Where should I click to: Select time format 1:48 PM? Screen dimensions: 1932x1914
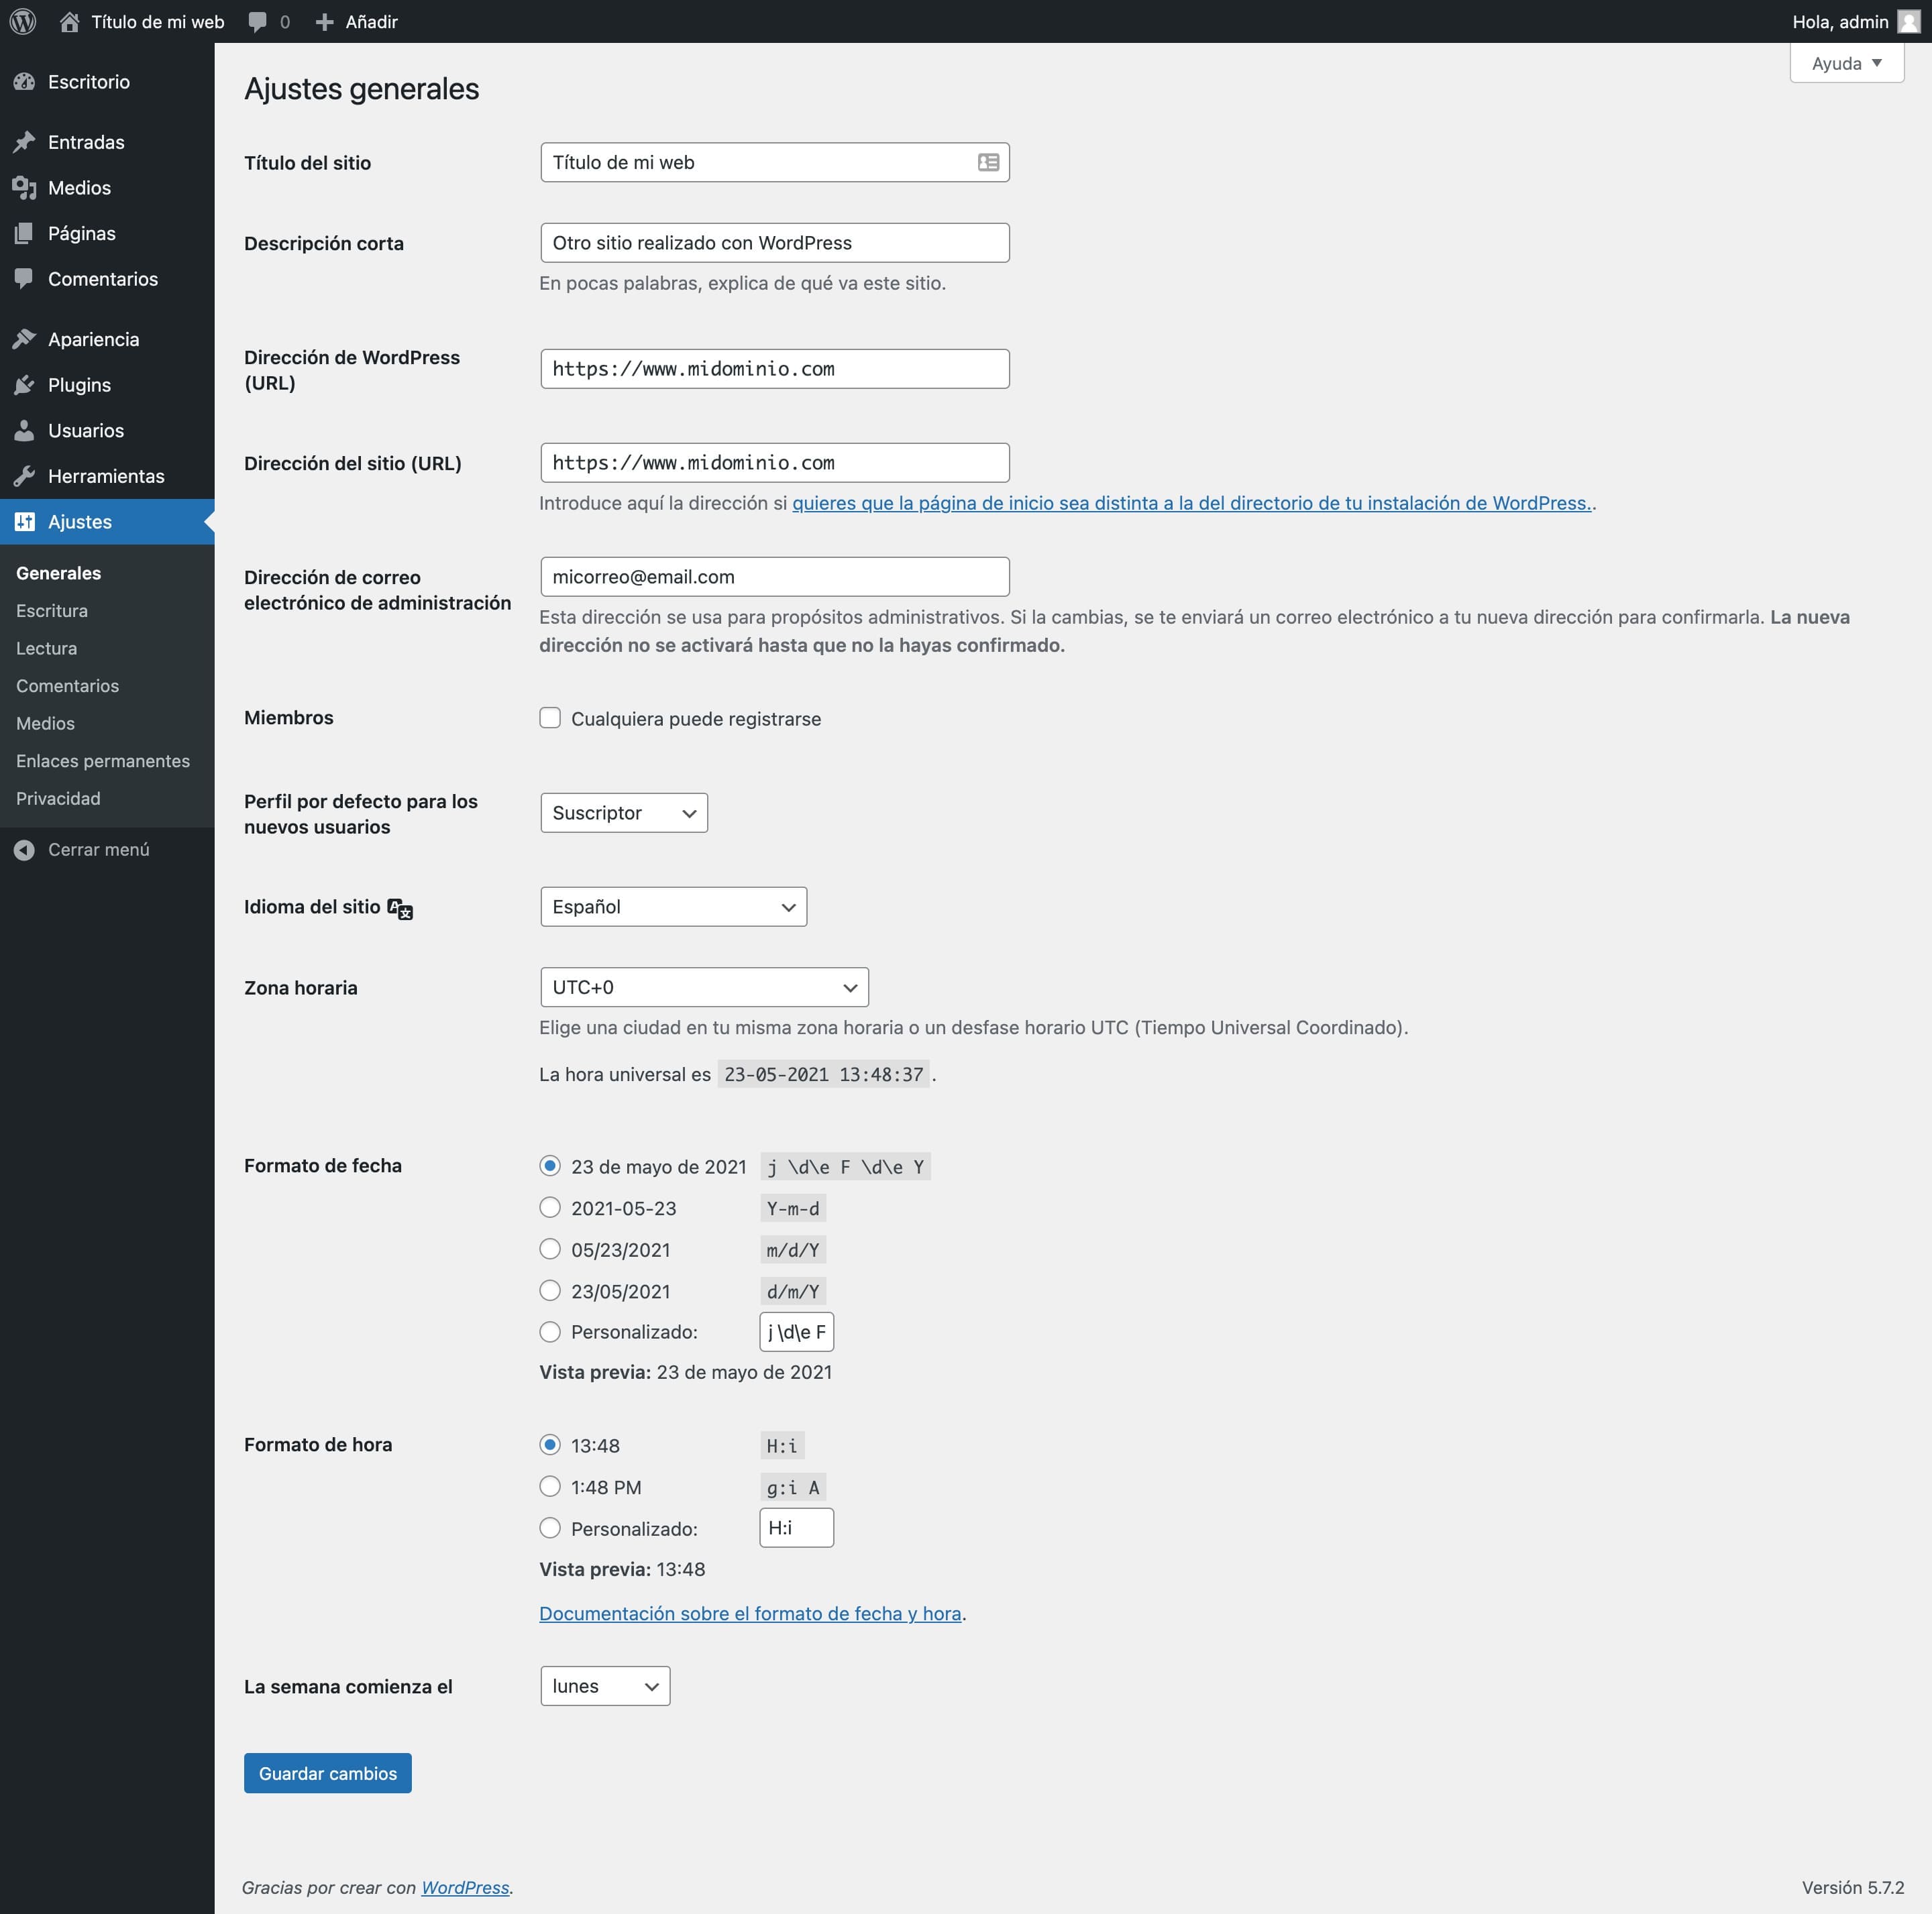pos(550,1486)
